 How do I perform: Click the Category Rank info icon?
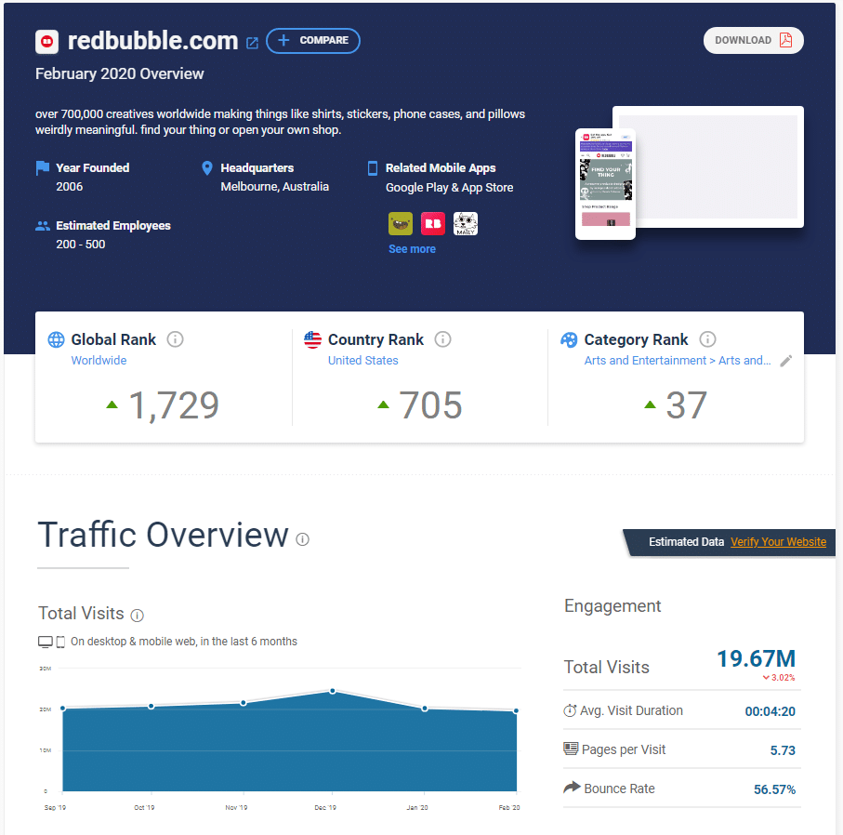click(x=707, y=339)
